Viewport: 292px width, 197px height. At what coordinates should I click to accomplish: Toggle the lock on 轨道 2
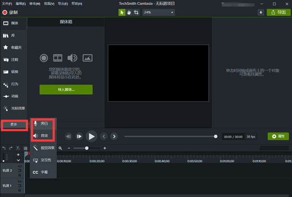coord(20,175)
